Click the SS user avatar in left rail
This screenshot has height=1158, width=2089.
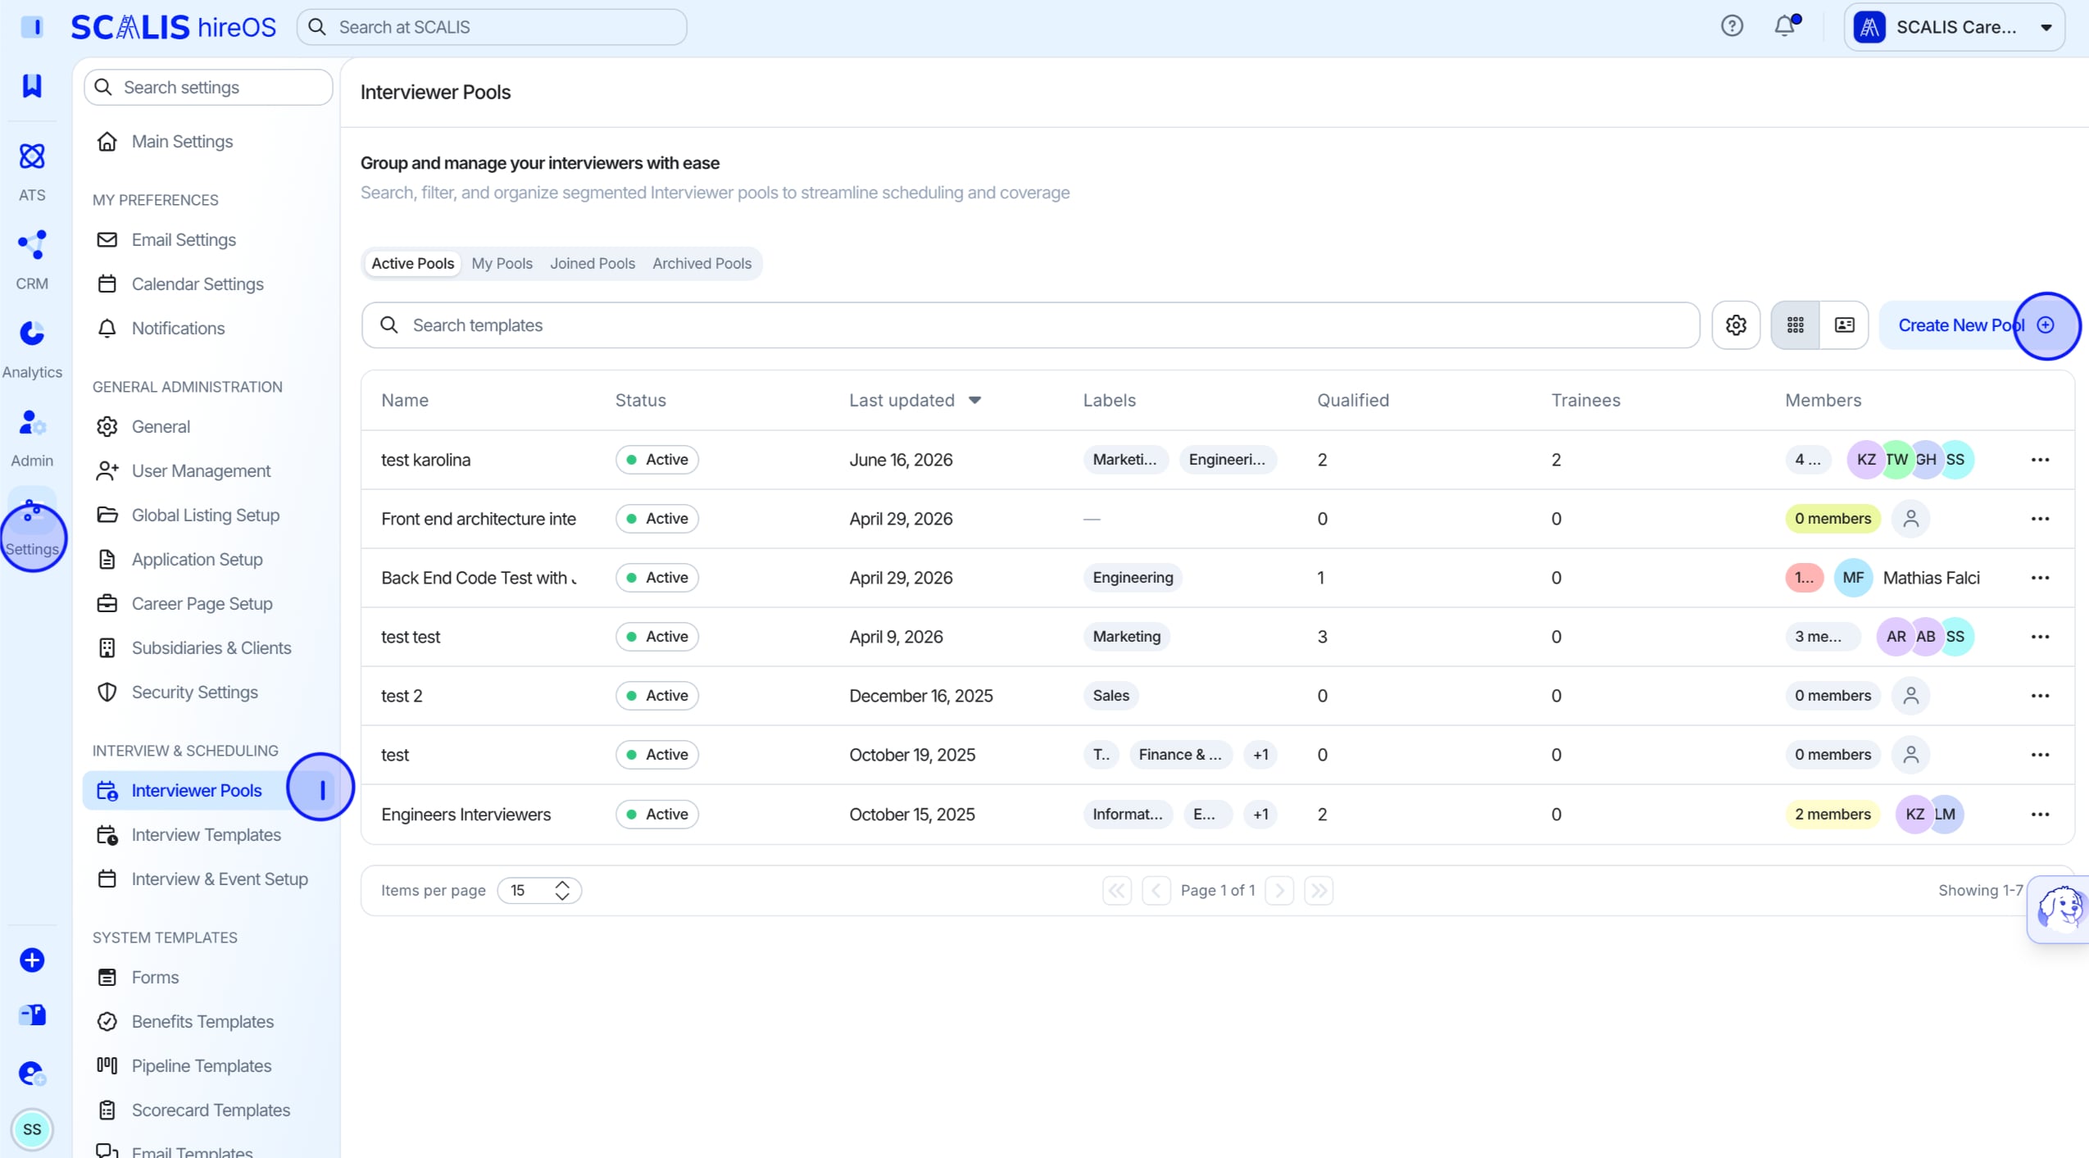click(x=32, y=1129)
